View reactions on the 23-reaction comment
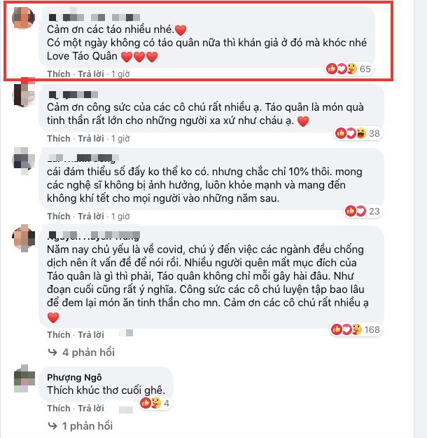Viewport: 427px width, 438px height. click(363, 211)
